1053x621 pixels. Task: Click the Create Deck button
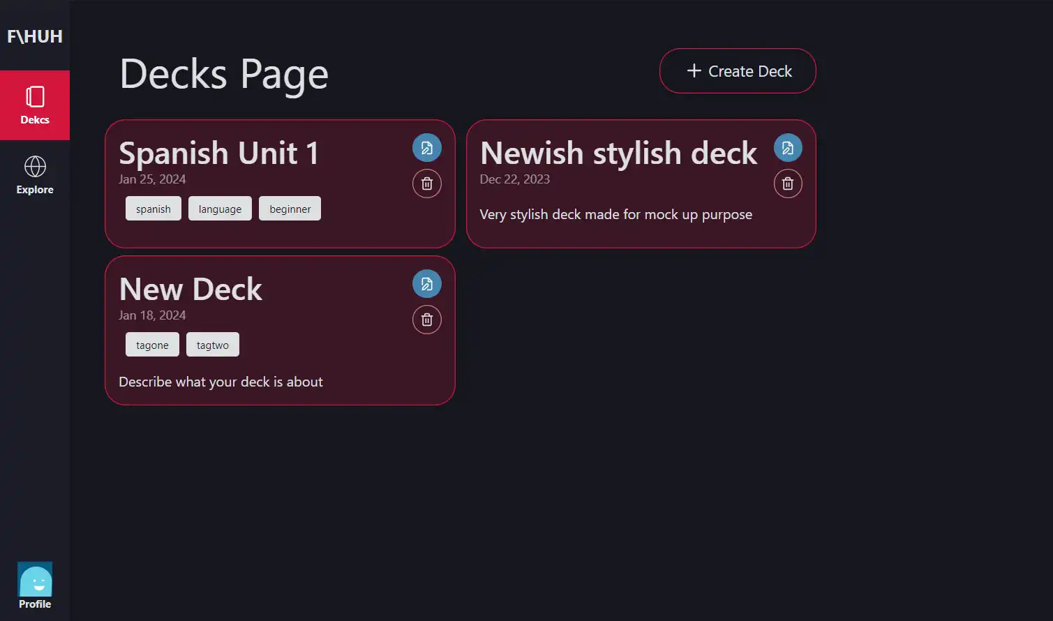[738, 70]
